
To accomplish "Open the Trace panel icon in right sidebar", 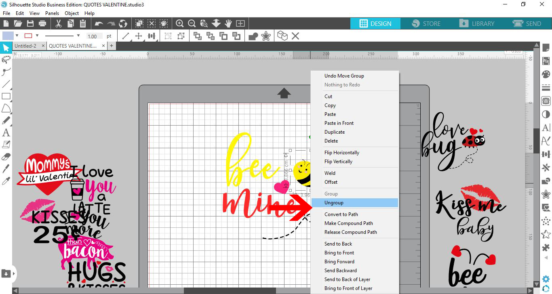I will point(546,100).
